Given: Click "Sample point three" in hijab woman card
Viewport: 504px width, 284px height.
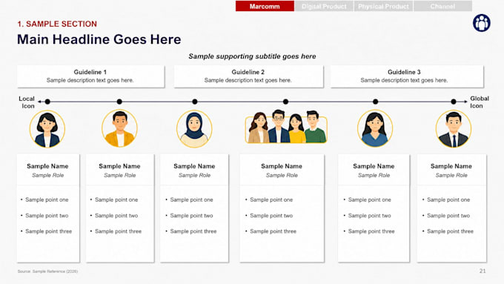Looking at the screenshot, I should pos(193,231).
